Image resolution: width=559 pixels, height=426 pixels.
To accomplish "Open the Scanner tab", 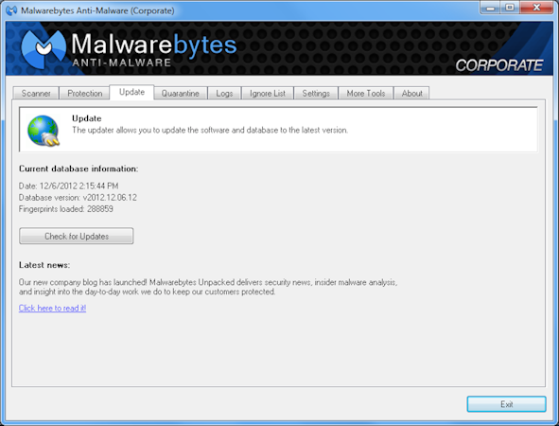I will click(36, 93).
